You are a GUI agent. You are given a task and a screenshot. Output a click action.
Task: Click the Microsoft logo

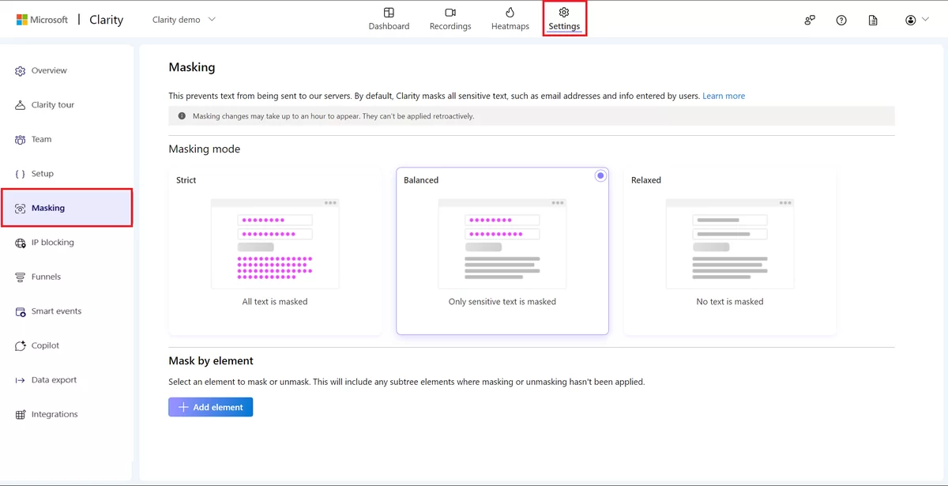(x=42, y=20)
